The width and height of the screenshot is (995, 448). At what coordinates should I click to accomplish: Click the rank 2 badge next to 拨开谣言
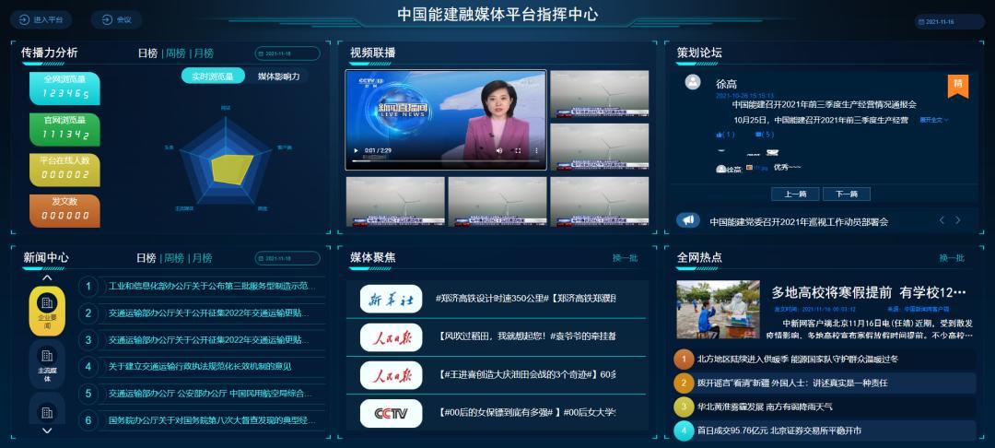click(684, 383)
